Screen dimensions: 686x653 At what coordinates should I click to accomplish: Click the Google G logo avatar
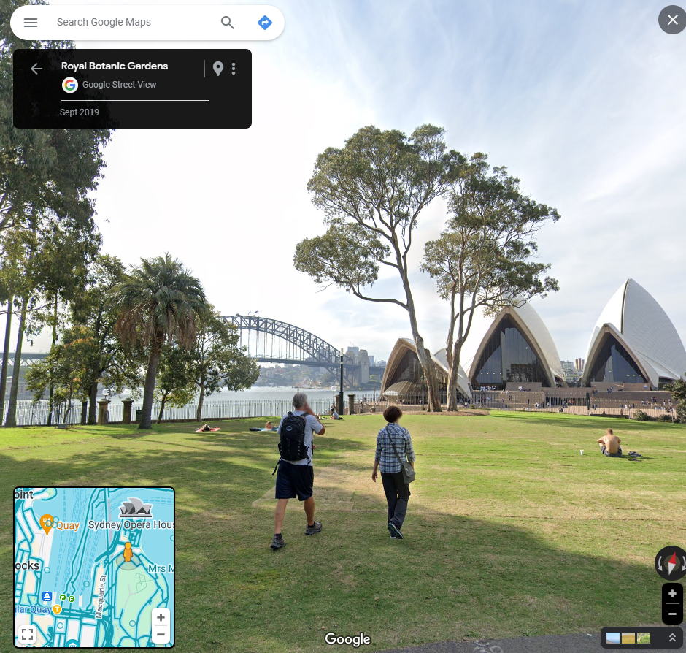click(70, 85)
